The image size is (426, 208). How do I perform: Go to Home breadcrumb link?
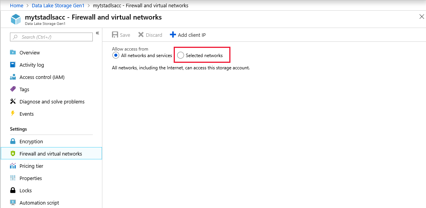tap(16, 5)
